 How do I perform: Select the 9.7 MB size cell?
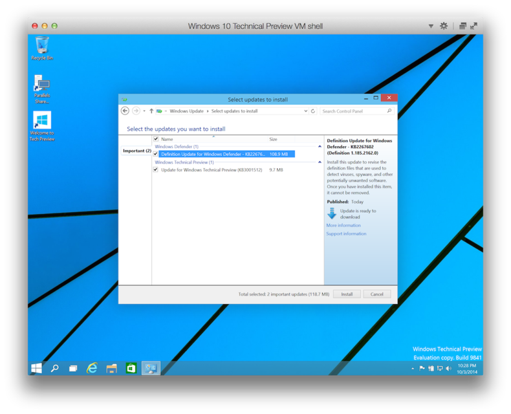pos(276,170)
